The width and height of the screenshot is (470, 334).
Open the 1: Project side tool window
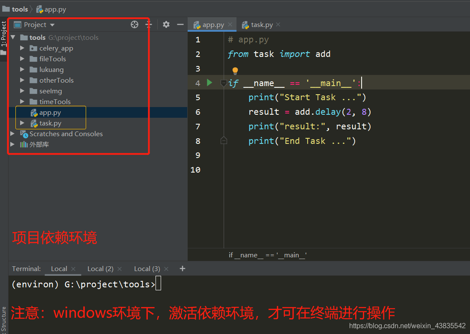pos(3,34)
